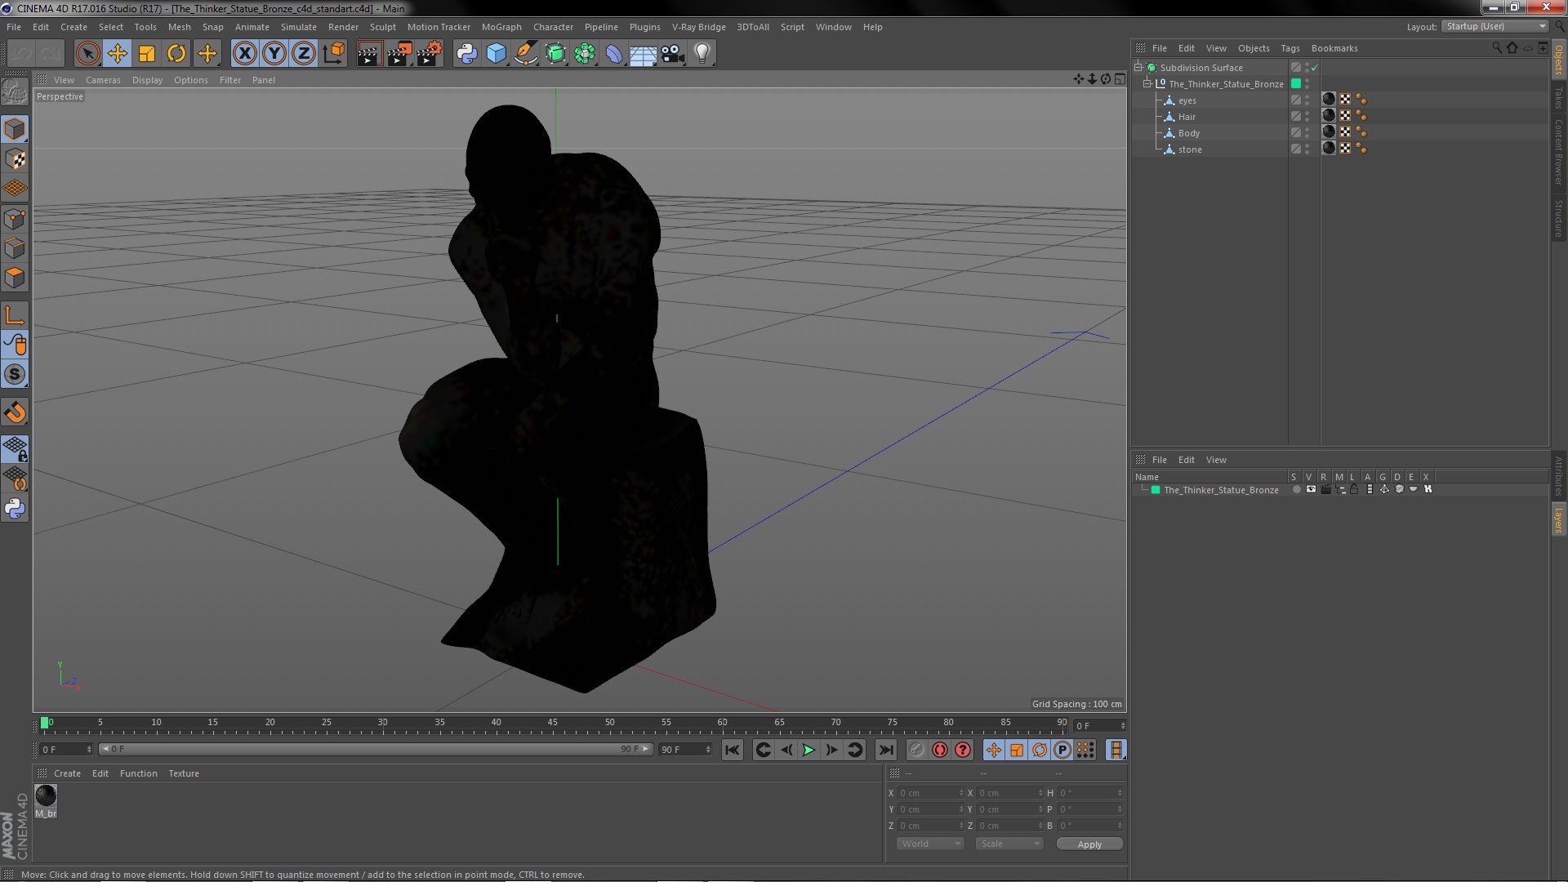This screenshot has height=882, width=1568.
Task: Select the M_br material thumbnail
Action: (x=46, y=795)
